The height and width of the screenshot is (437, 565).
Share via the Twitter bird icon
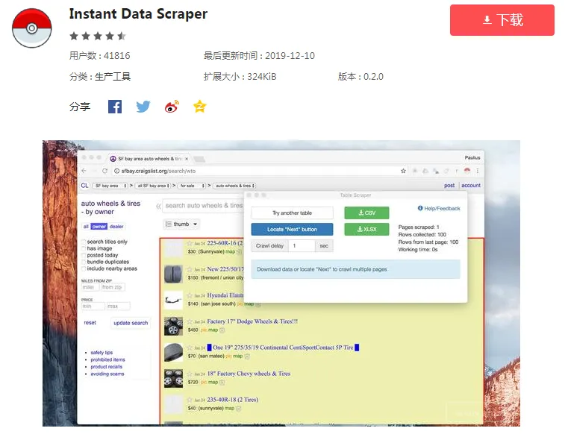click(x=143, y=107)
